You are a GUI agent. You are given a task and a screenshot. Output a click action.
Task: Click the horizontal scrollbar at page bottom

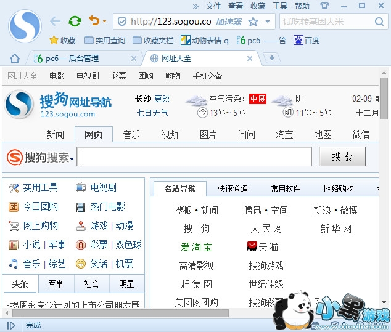click(123, 313)
